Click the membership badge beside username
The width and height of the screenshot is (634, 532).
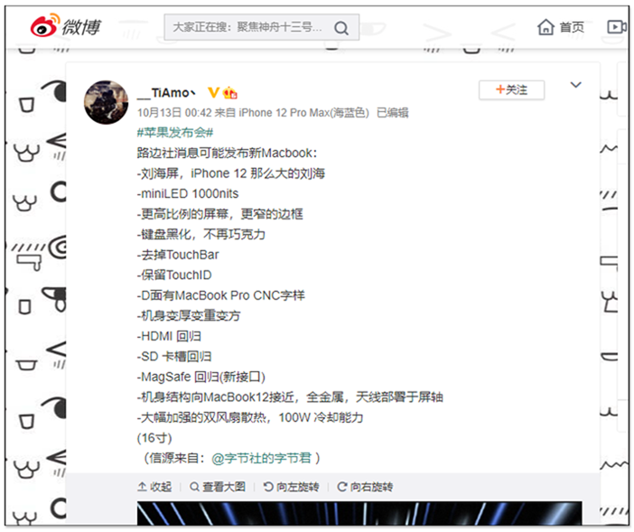tap(230, 93)
